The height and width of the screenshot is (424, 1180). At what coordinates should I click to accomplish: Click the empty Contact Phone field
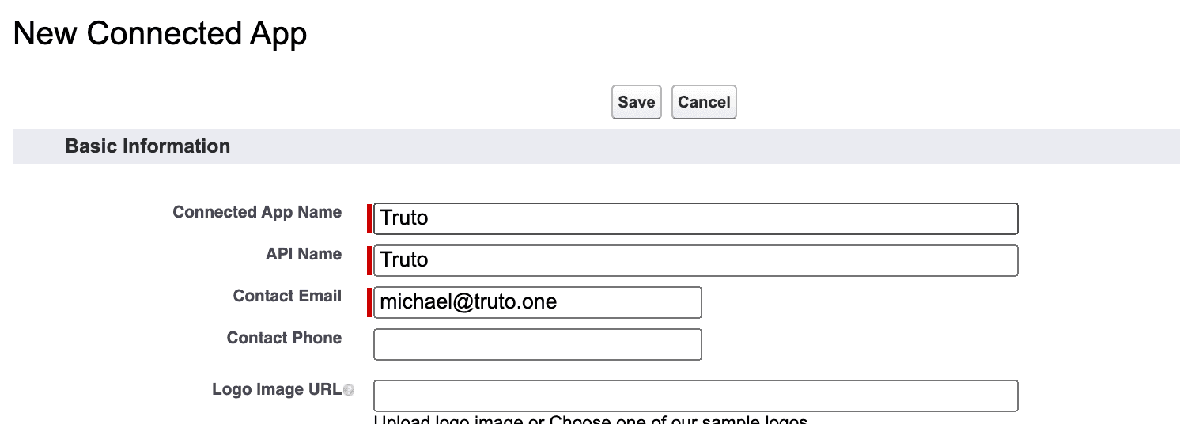pyautogui.click(x=537, y=344)
